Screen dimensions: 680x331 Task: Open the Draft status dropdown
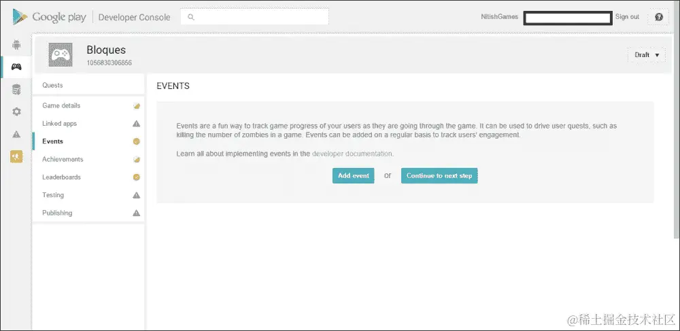coord(646,55)
